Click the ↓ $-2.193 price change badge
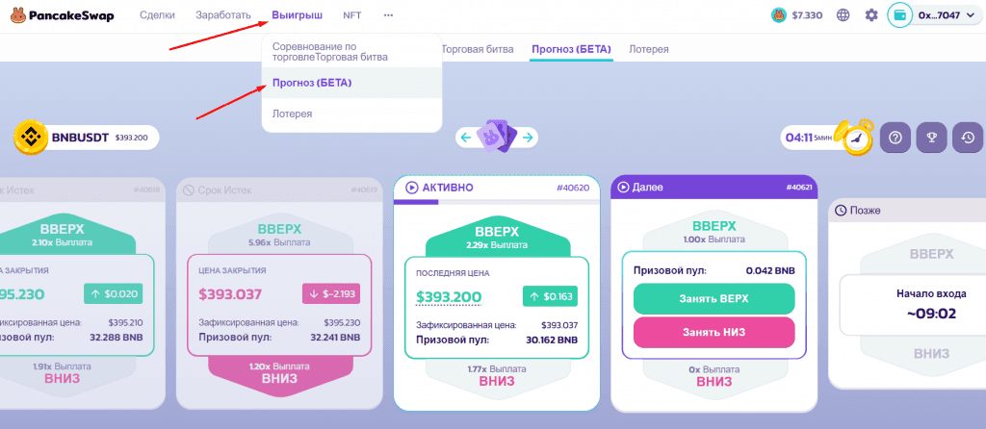986x429 pixels. coord(331,294)
